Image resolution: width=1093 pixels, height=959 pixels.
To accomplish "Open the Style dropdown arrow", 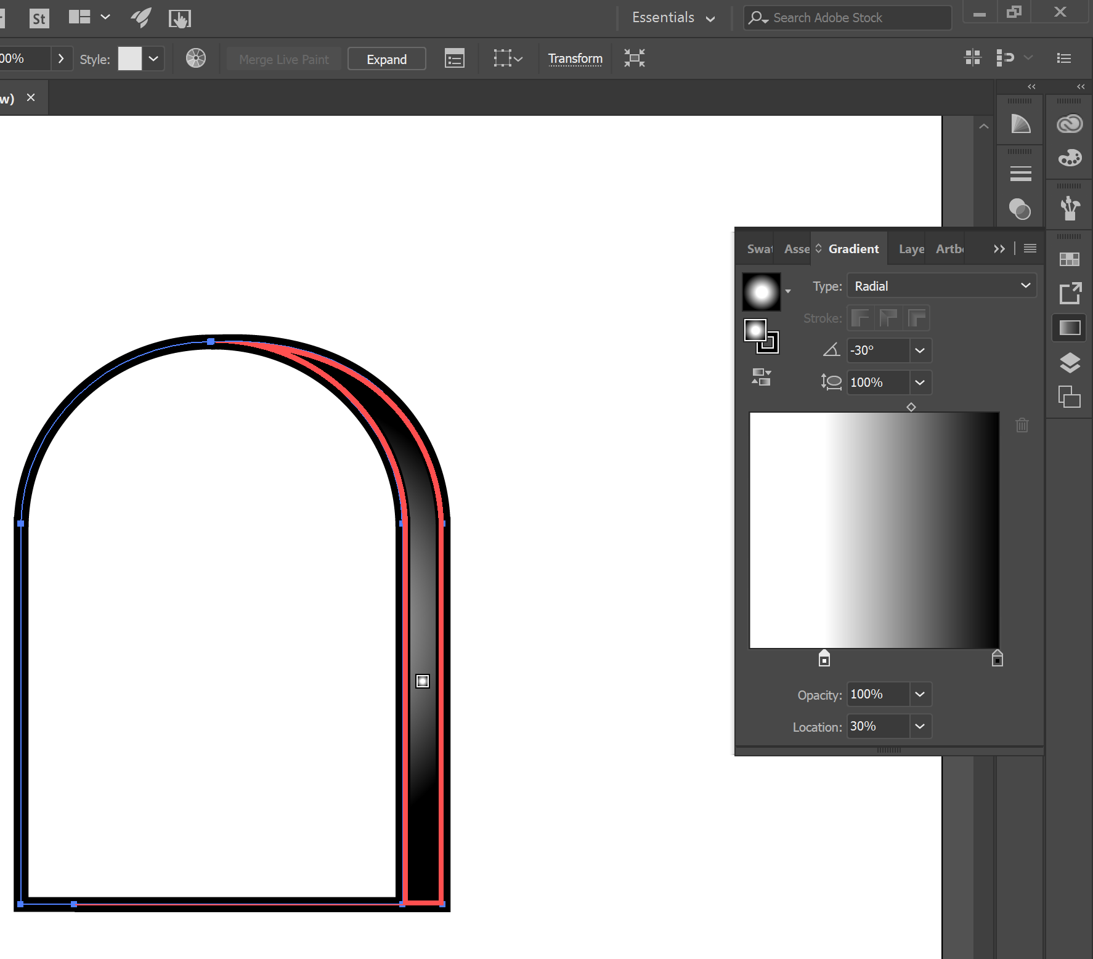I will click(153, 59).
